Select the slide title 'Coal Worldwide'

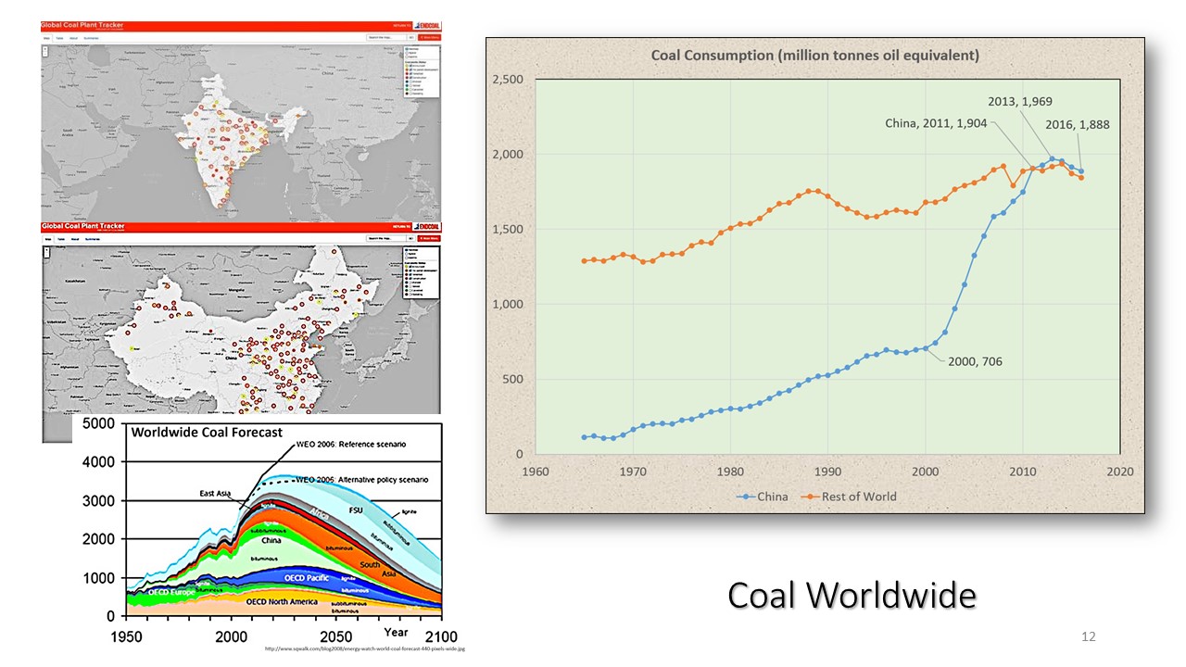(x=852, y=595)
